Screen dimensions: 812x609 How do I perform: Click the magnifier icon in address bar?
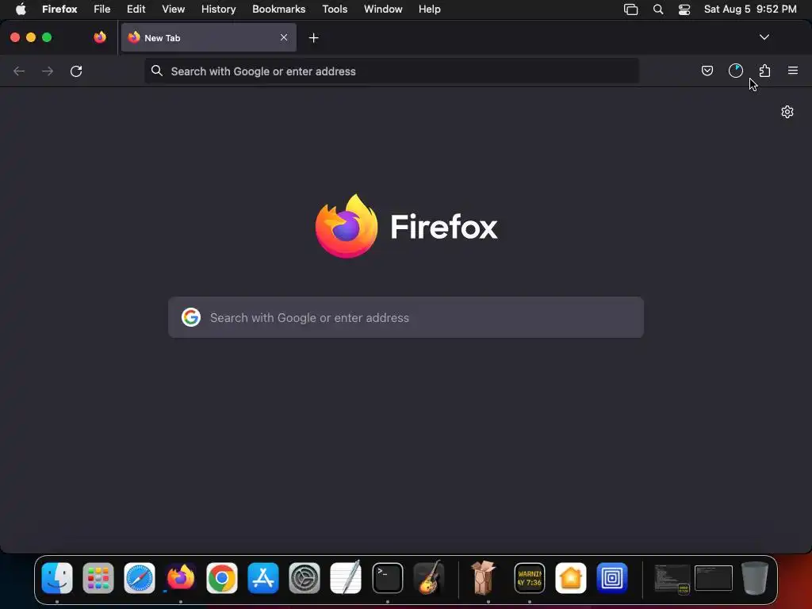[x=157, y=71]
